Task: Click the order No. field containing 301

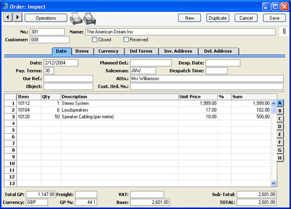Action: [47, 32]
